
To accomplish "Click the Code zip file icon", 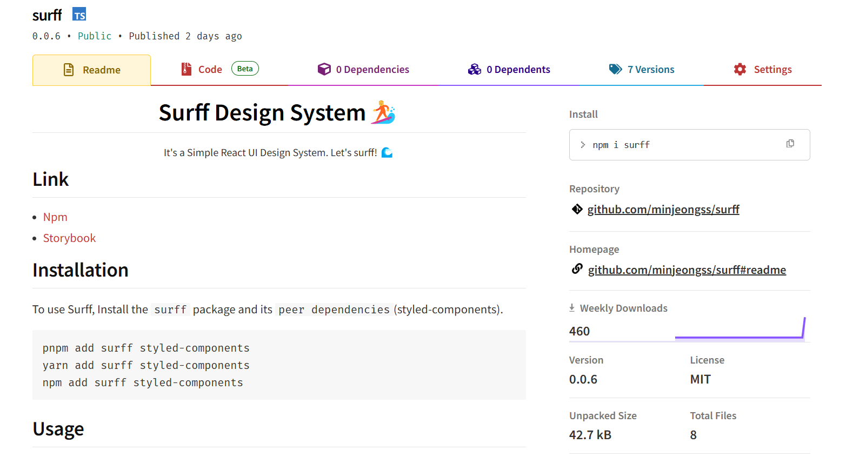I will point(186,69).
